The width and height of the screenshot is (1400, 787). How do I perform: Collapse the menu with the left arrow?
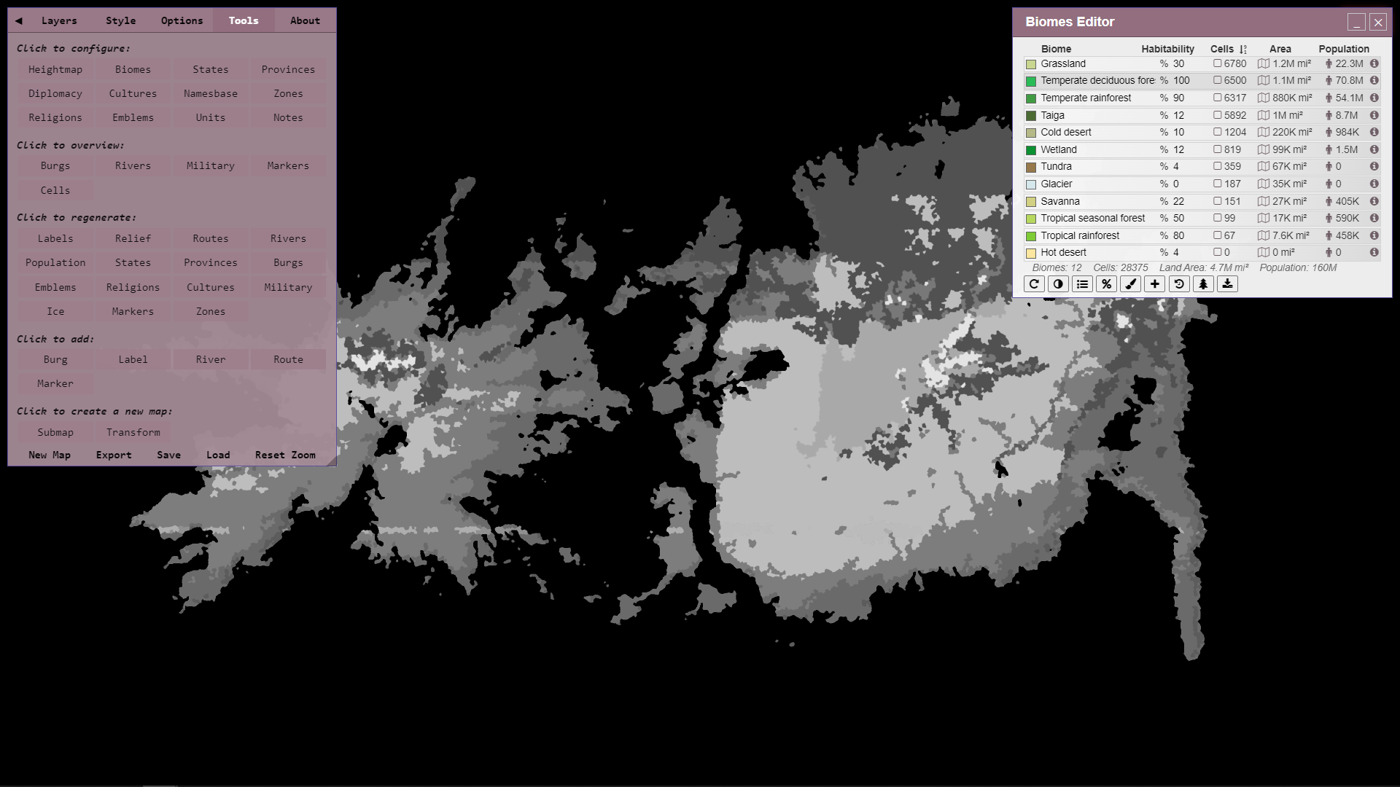(19, 20)
